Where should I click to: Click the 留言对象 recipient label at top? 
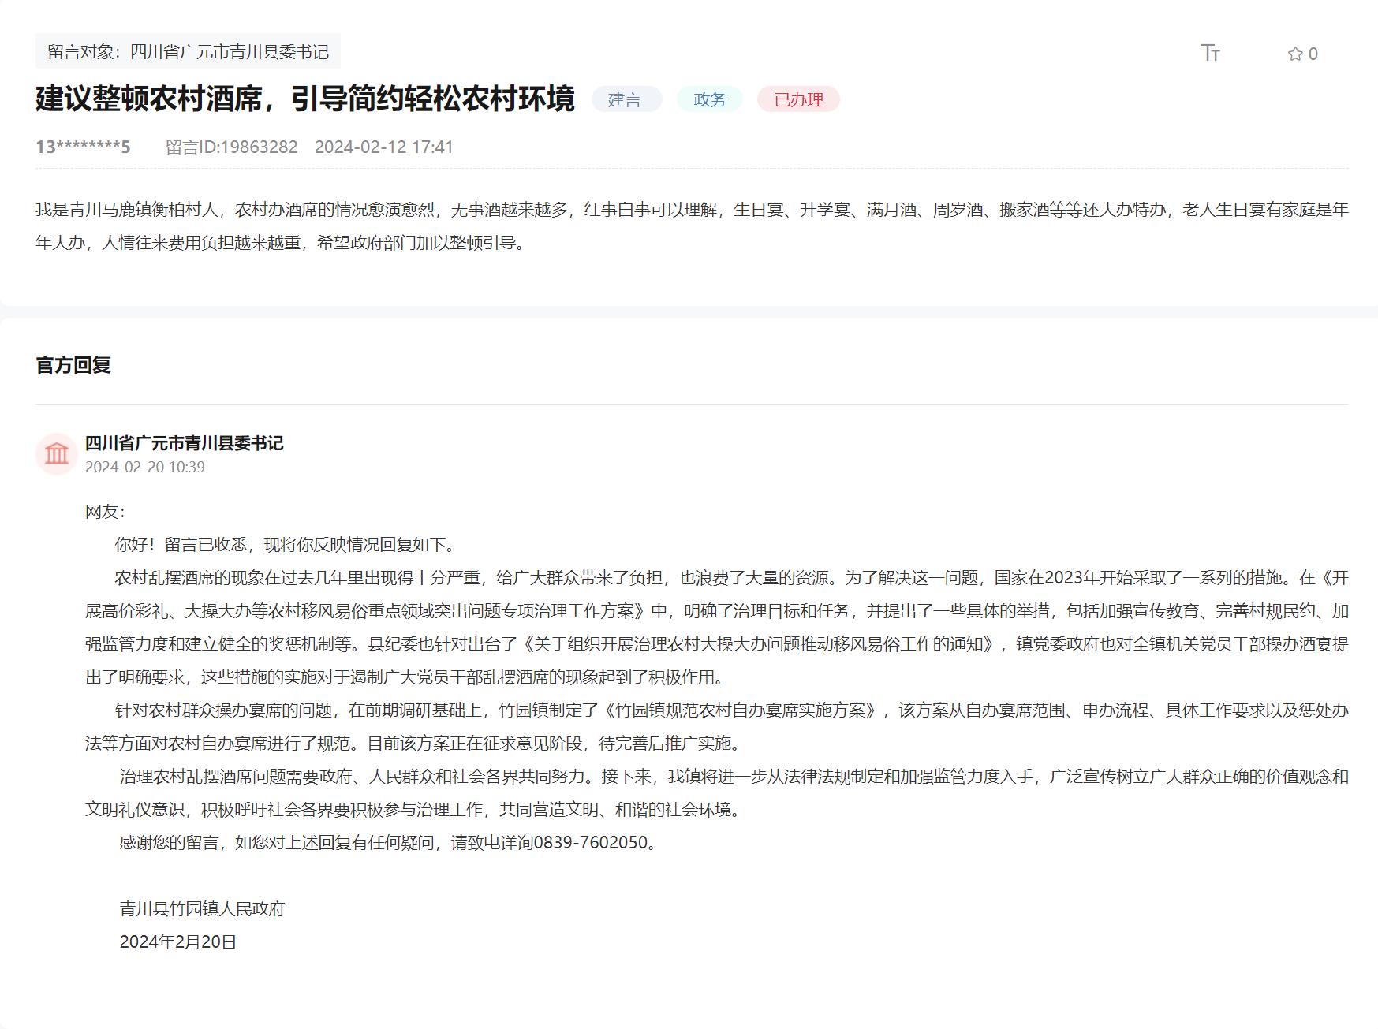188,51
